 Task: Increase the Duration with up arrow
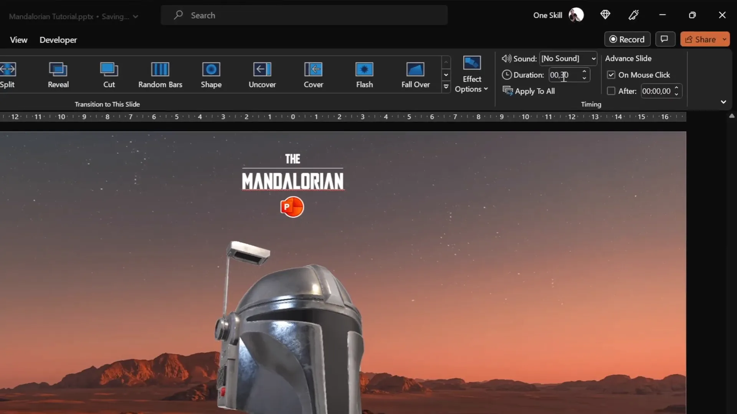pos(584,71)
